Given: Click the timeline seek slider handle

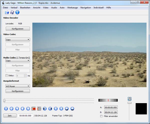Looking at the screenshot, I should point(4,101).
